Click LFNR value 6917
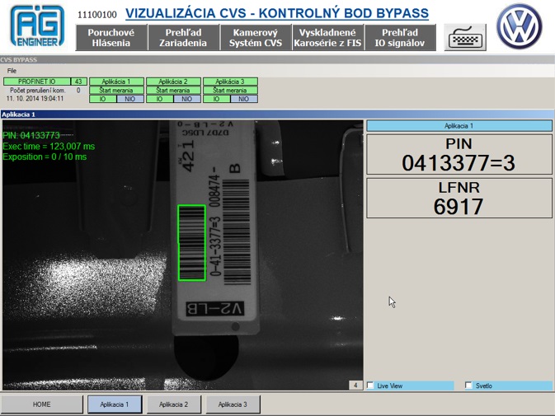 click(459, 207)
